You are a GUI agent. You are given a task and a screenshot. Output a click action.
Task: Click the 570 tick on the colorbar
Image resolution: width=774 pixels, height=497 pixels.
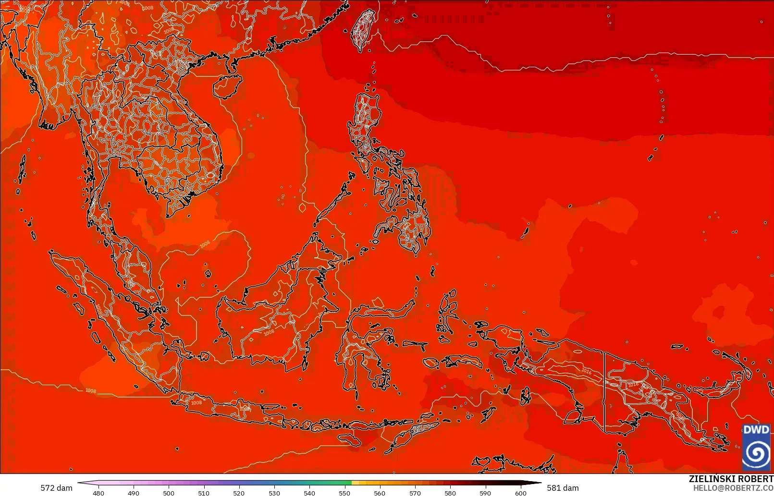(415, 493)
